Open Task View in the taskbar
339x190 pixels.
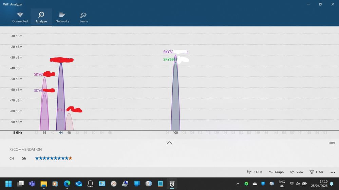coord(21,184)
